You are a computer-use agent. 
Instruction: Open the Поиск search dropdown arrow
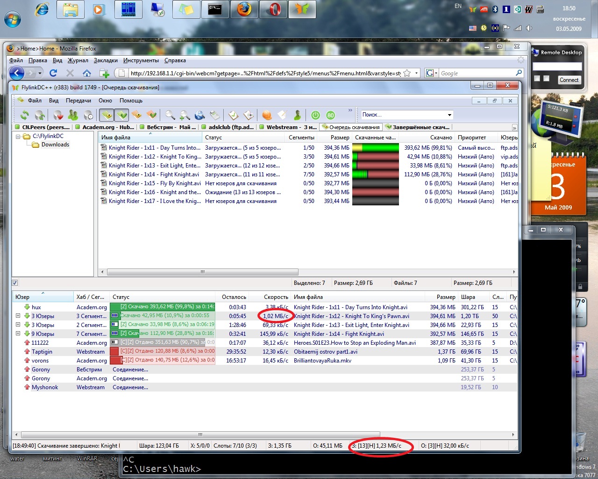(449, 115)
